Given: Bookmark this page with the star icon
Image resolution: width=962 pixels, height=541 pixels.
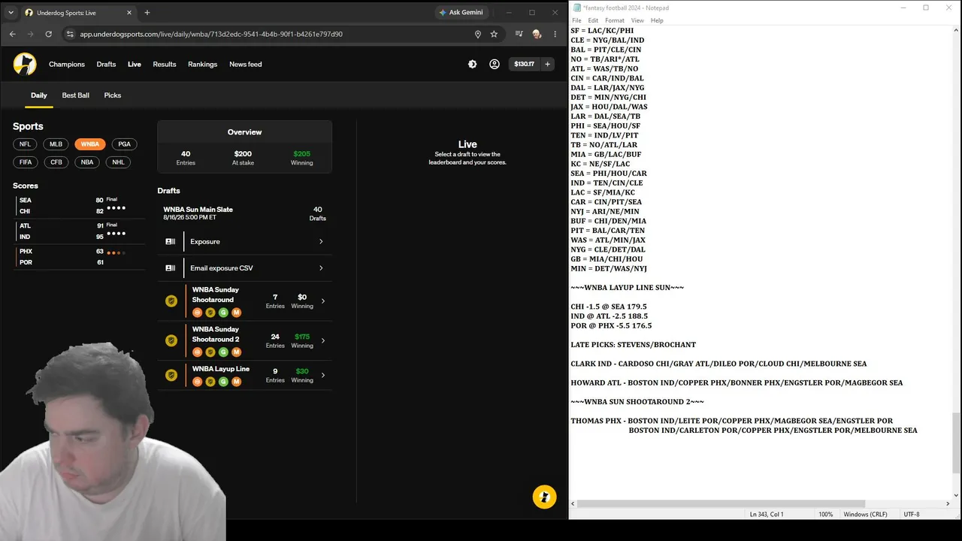Looking at the screenshot, I should (494, 34).
